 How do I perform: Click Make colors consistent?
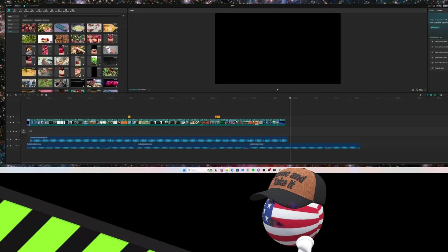click(x=440, y=47)
